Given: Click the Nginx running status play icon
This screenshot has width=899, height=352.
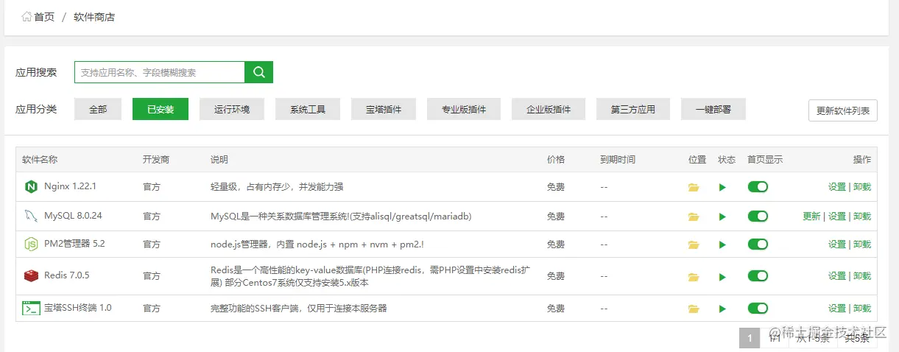Looking at the screenshot, I should (x=722, y=187).
